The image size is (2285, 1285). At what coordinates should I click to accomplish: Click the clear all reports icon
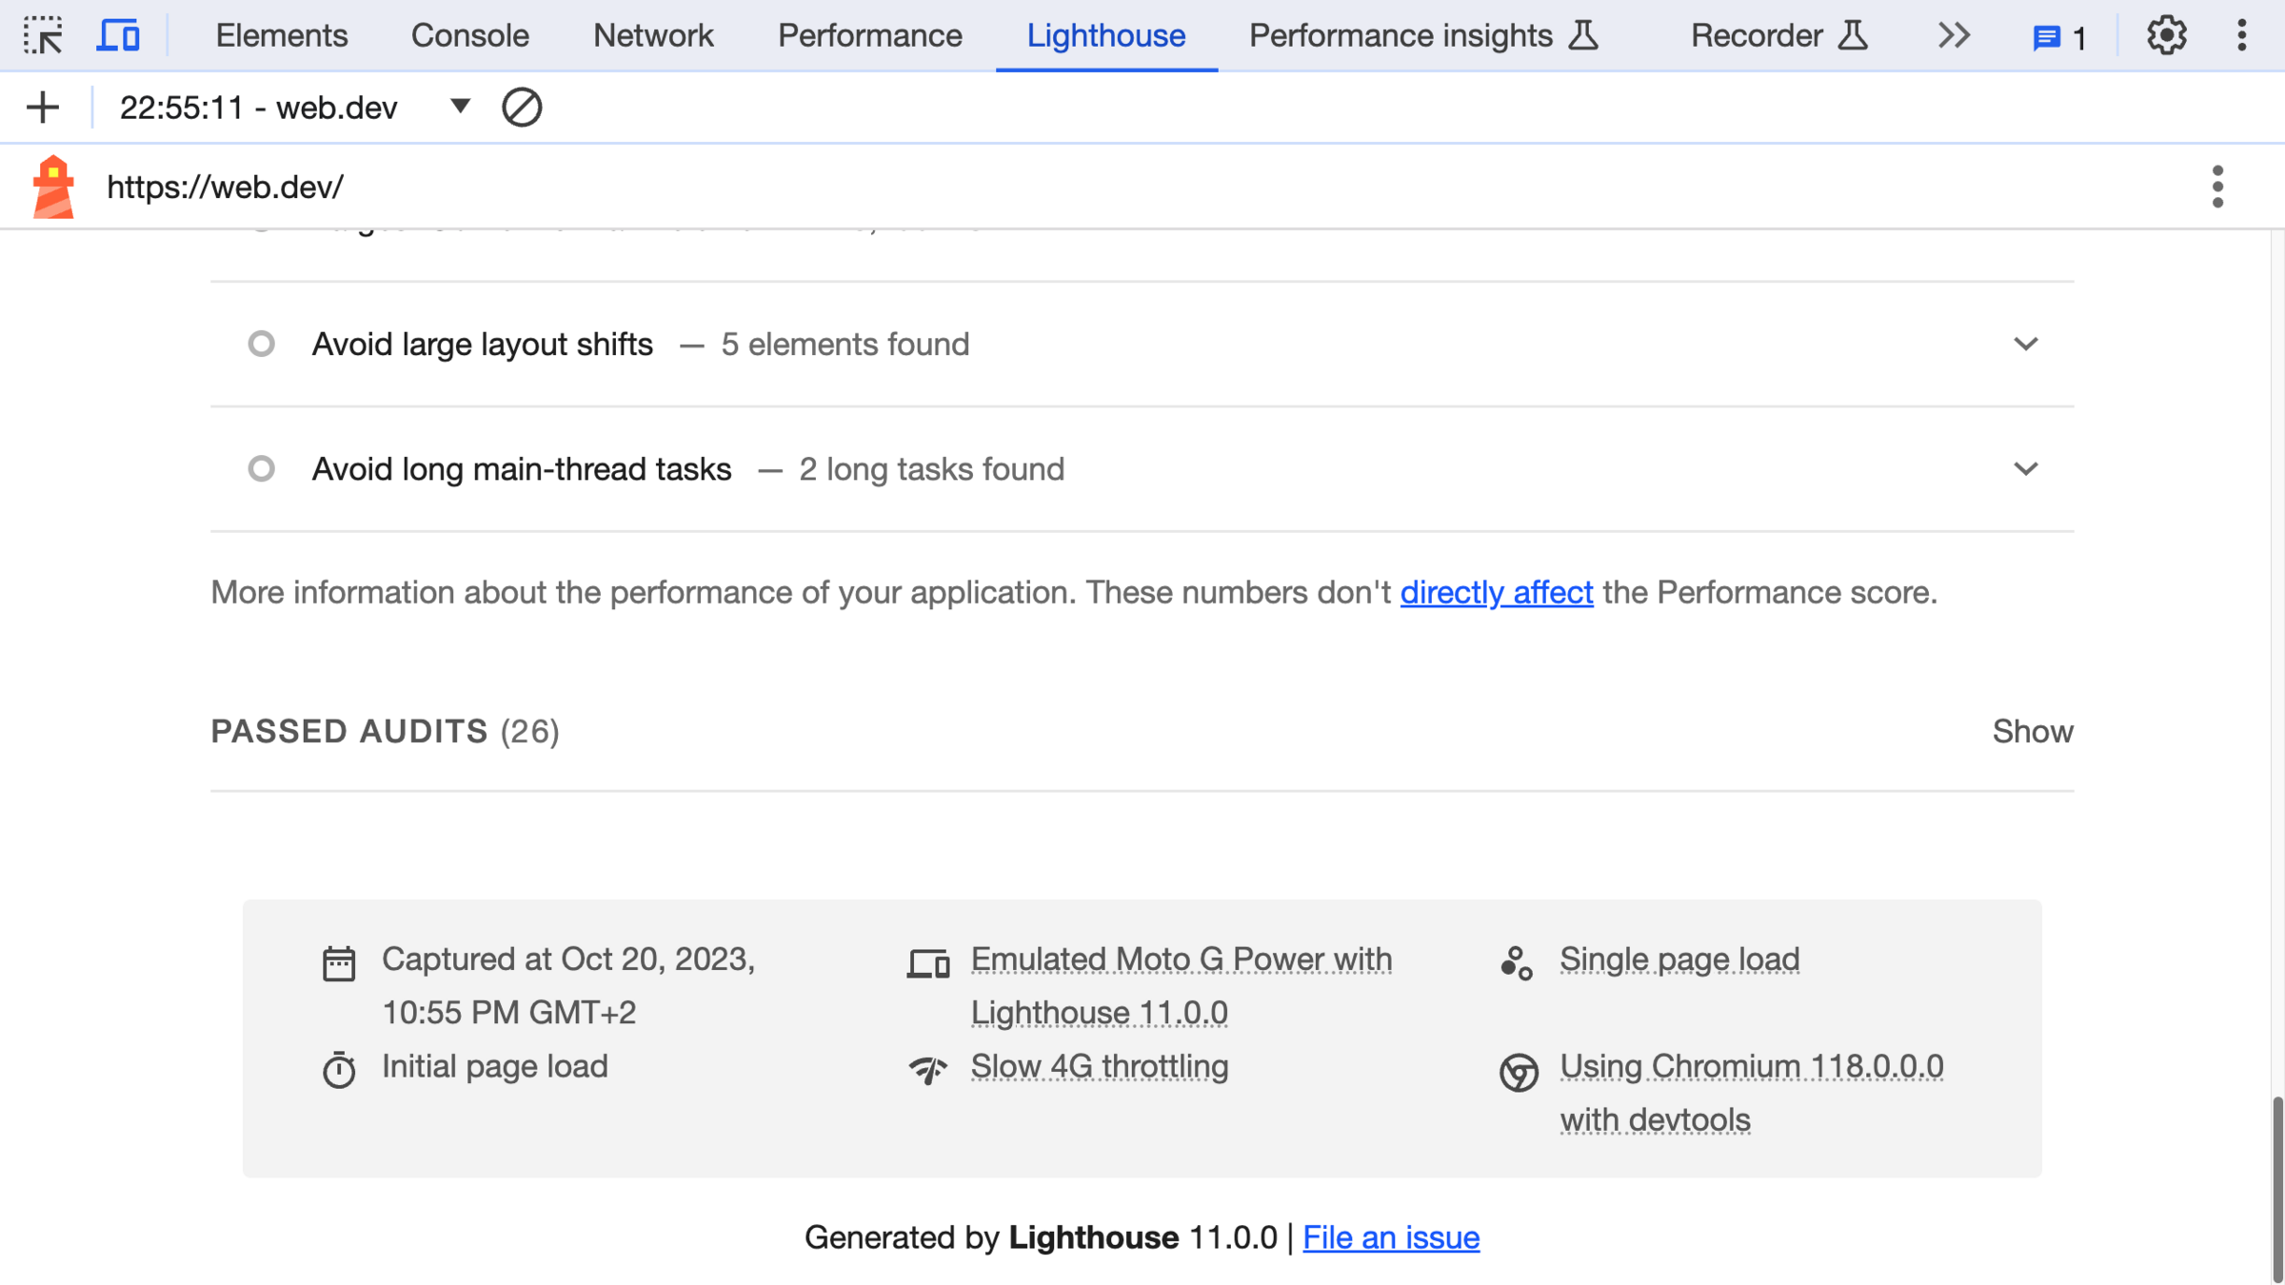point(522,108)
